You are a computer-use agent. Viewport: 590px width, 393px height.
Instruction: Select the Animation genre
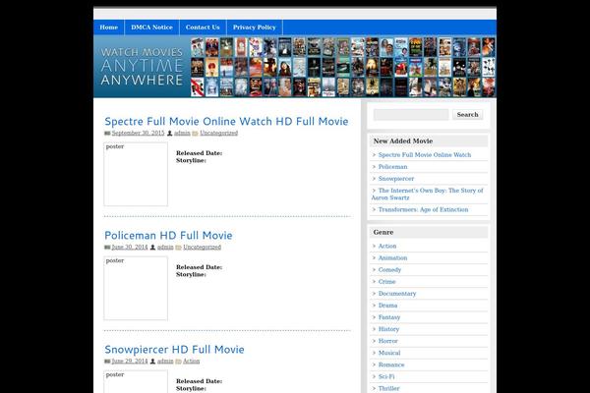pyautogui.click(x=392, y=258)
